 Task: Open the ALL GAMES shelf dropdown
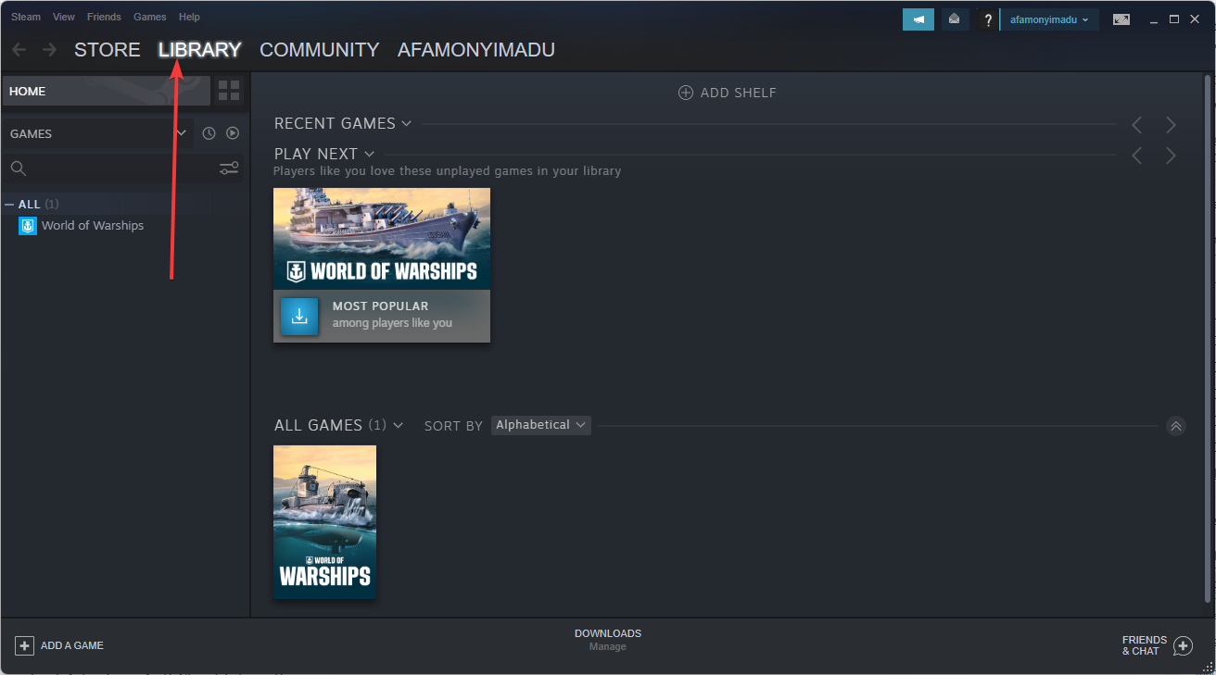click(x=399, y=425)
